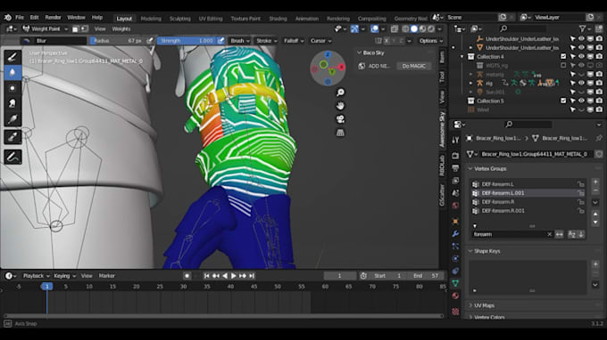Open the Modifiers wrench tab
607x340 pixels.
pos(455,234)
